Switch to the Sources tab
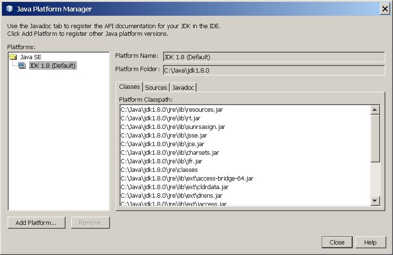This screenshot has height=255, width=393. pos(156,87)
